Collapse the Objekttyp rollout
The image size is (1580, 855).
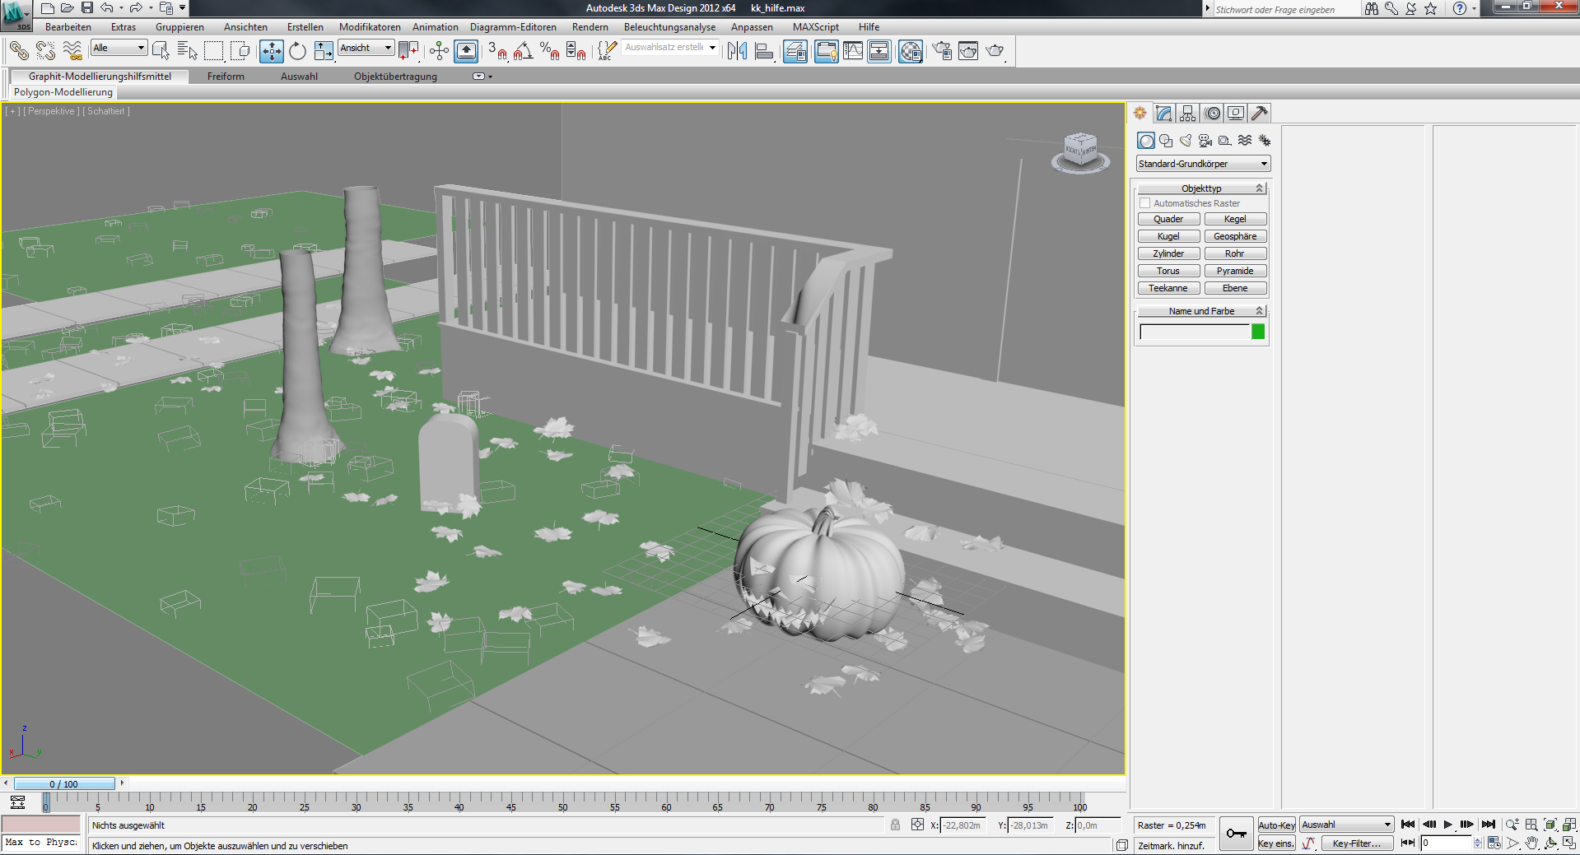(1201, 188)
